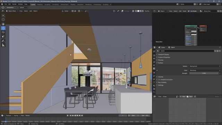Viewport: 222px width, 125px height.
Task: Click the current frame number field
Action: tap(123, 116)
